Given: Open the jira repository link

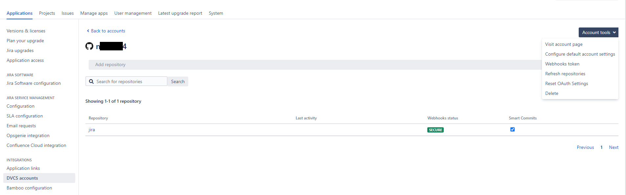Looking at the screenshot, I should (x=92, y=130).
